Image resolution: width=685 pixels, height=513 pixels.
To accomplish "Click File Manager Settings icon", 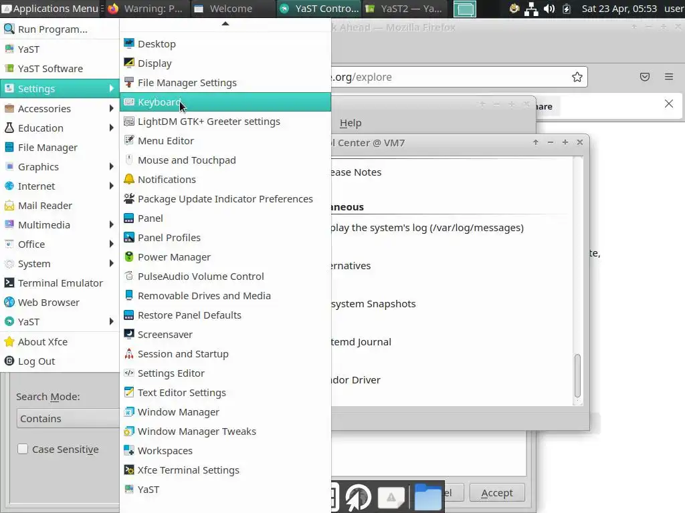I will (x=129, y=82).
